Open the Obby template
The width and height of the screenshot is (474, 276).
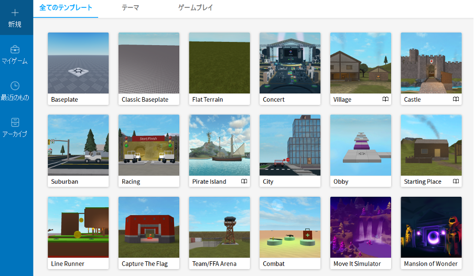click(361, 145)
